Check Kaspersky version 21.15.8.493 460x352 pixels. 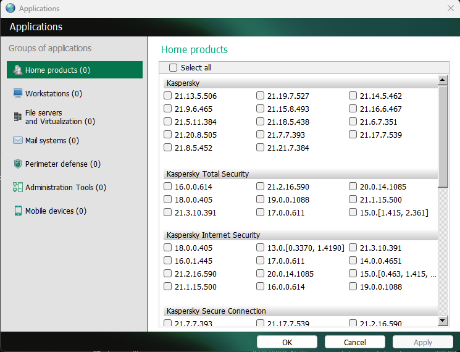260,108
